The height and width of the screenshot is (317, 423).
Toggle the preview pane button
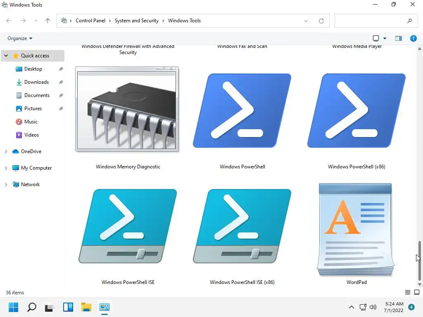[x=399, y=38]
